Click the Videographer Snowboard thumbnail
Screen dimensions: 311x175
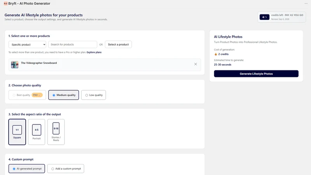point(15,65)
